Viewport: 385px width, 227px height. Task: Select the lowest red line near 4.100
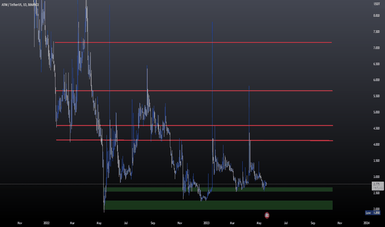pyautogui.click(x=195, y=140)
